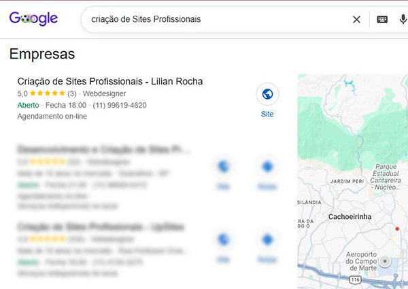Image resolution: width=408 pixels, height=289 pixels.
Task: Click the 'Empresas' section heading
Action: coord(42,54)
